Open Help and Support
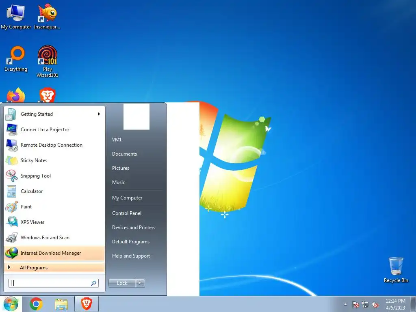This screenshot has width=416, height=312. click(x=131, y=256)
